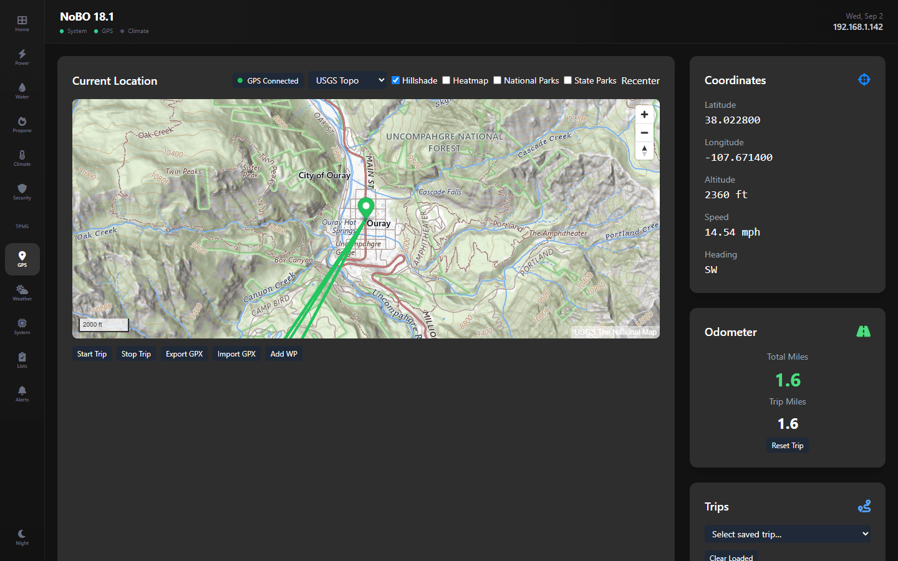Click Start Trip button

(x=92, y=354)
